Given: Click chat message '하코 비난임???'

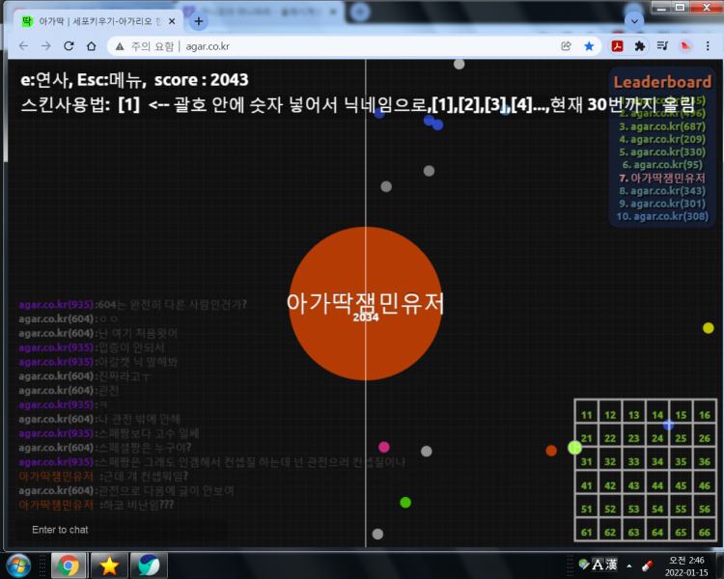Looking at the screenshot, I should click(x=137, y=505).
